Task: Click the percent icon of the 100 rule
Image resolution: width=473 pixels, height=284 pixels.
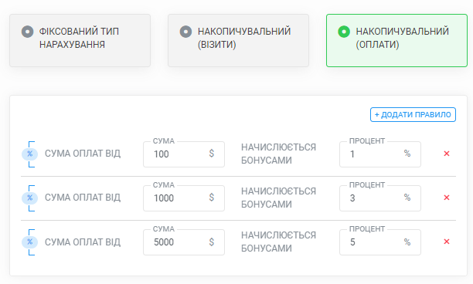Action: [x=29, y=154]
